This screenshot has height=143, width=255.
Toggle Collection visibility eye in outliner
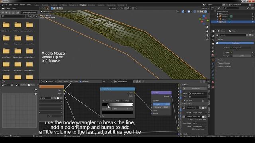point(253,14)
